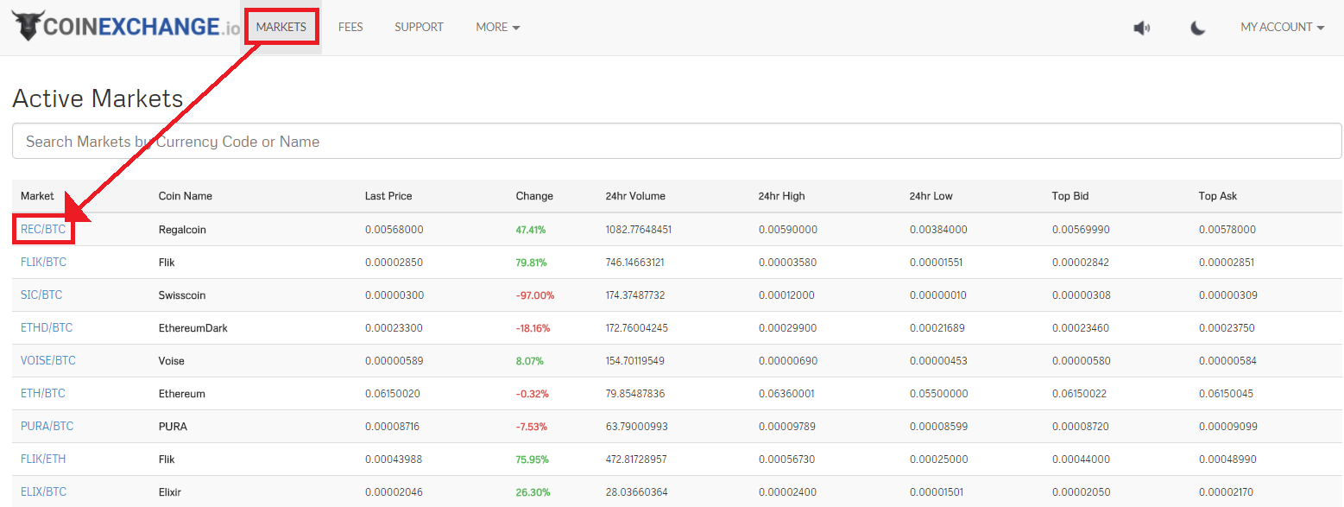
Task: Open the SUPPORT page
Action: coord(419,28)
